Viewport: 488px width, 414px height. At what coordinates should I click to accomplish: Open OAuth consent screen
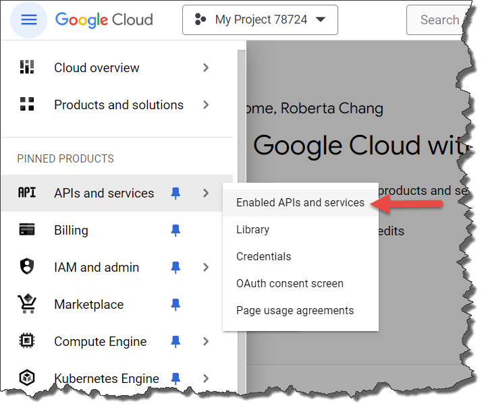pos(300,283)
